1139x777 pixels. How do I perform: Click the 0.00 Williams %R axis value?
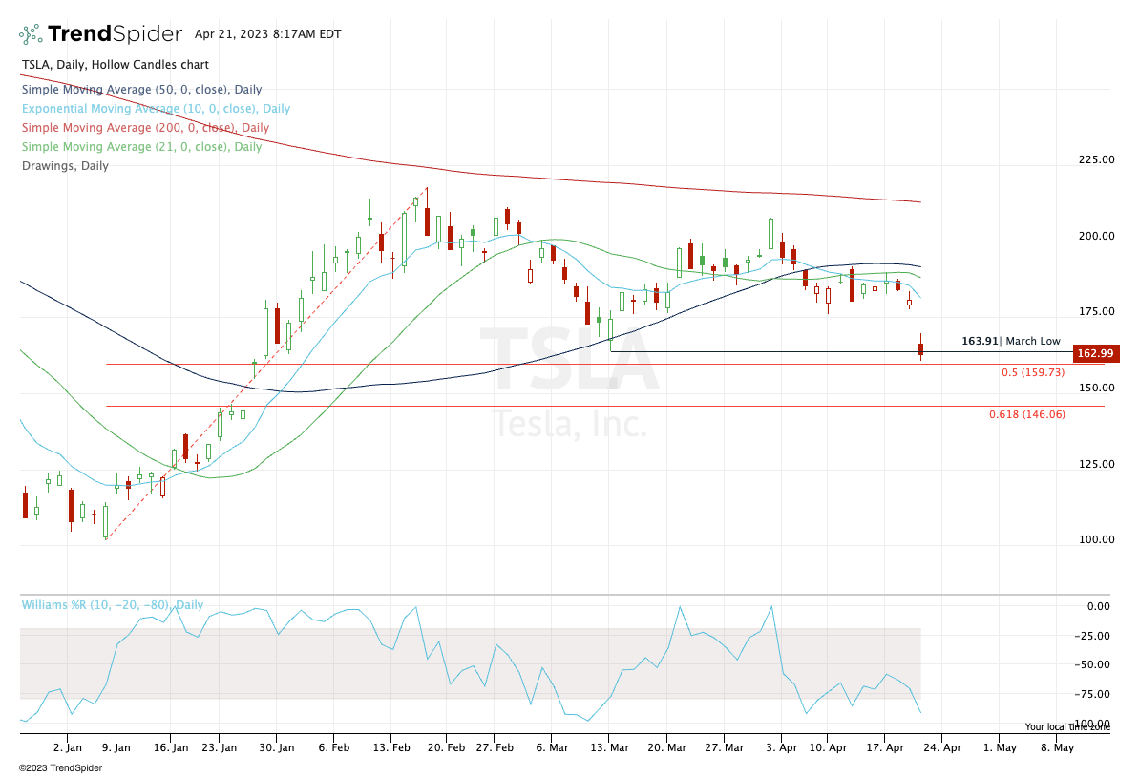point(1098,606)
